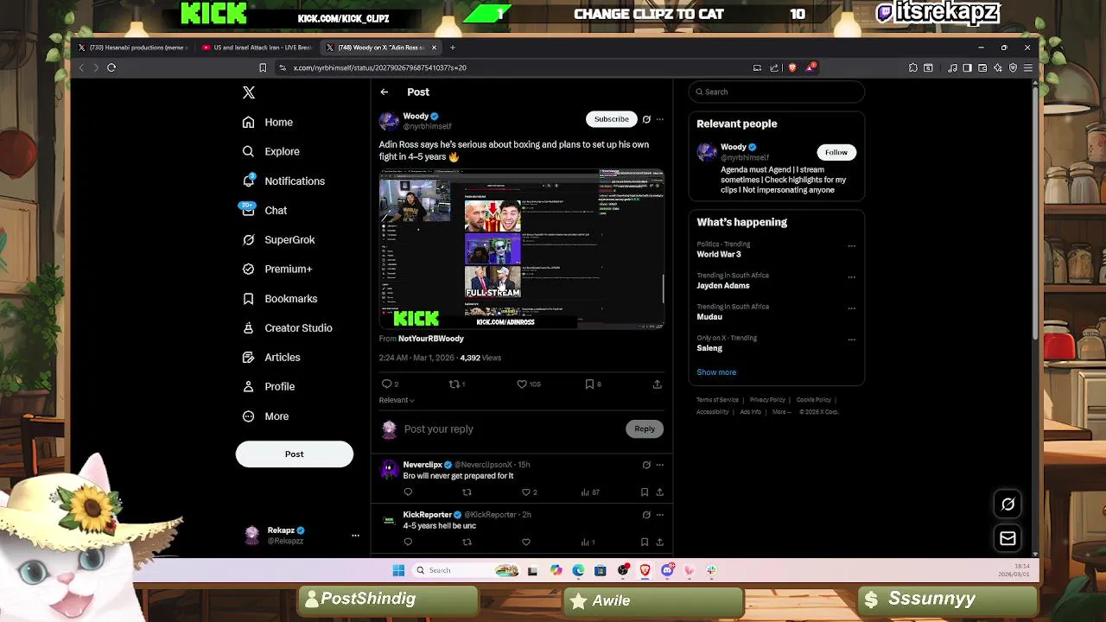Go back using the Post header arrow
This screenshot has height=622, width=1106.
click(x=385, y=92)
